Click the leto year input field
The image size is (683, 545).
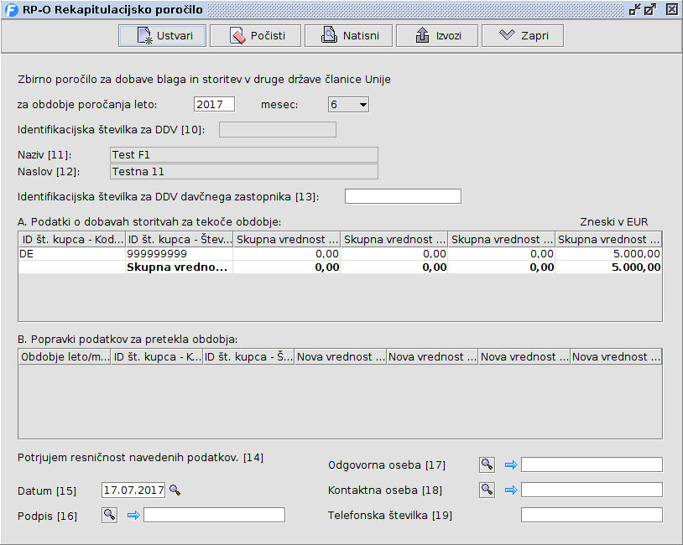coord(214,105)
